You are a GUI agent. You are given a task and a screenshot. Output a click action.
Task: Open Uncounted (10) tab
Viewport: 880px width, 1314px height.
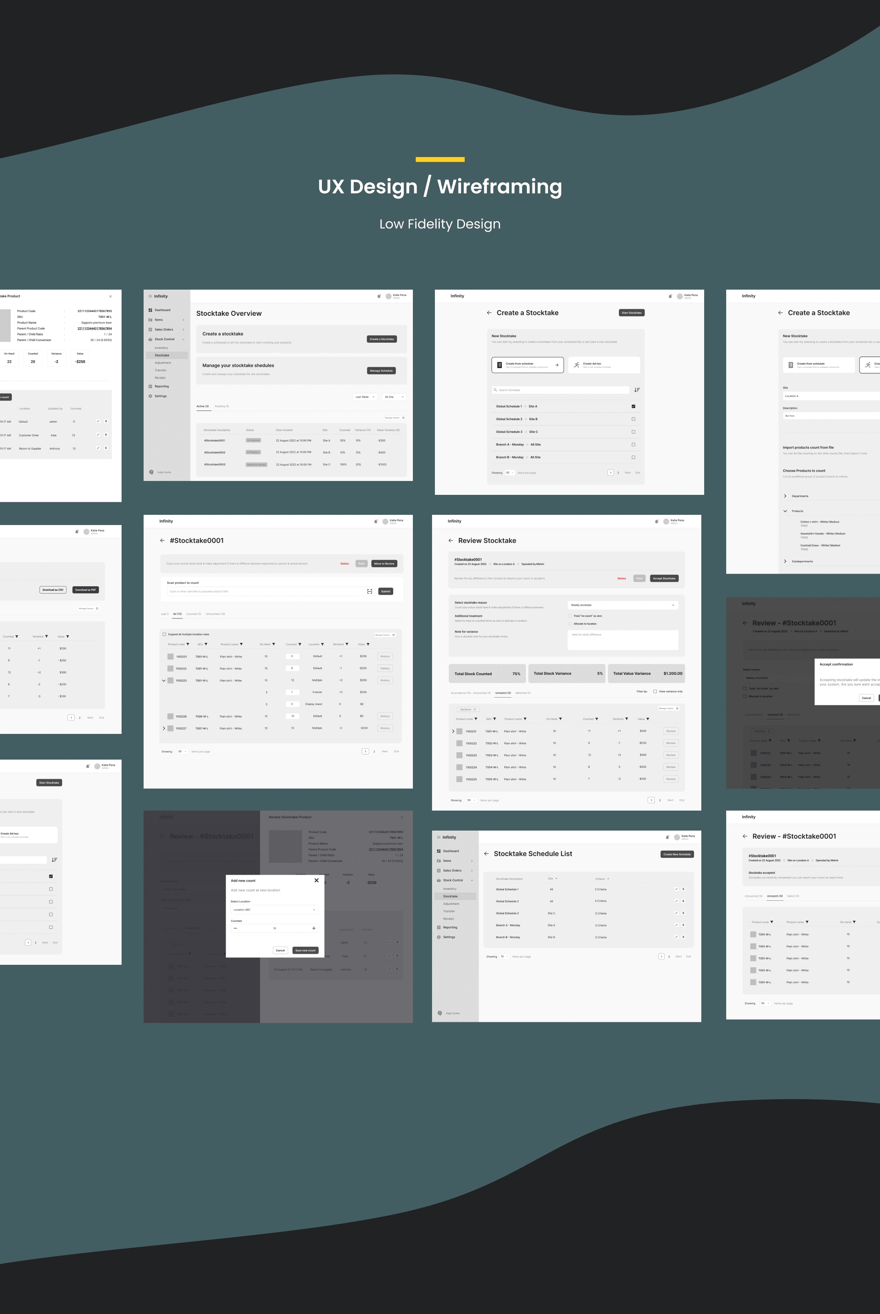215,614
